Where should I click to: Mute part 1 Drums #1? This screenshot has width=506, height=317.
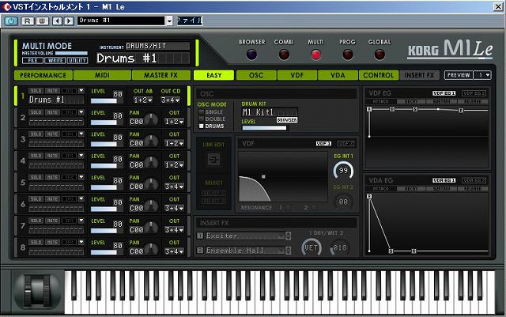point(52,91)
